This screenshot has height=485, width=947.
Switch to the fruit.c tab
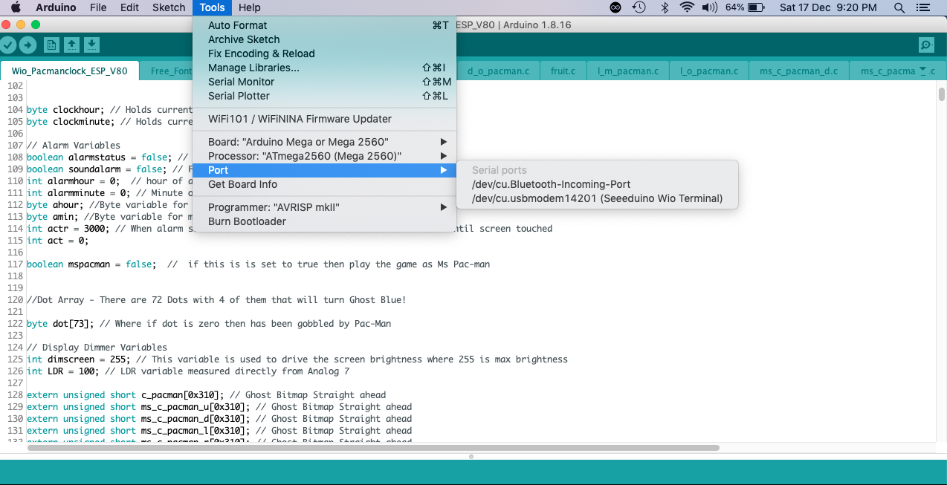[563, 70]
